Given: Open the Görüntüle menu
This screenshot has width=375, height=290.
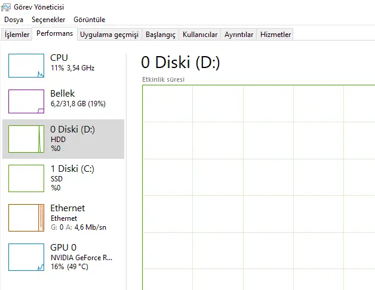Looking at the screenshot, I should coord(89,20).
